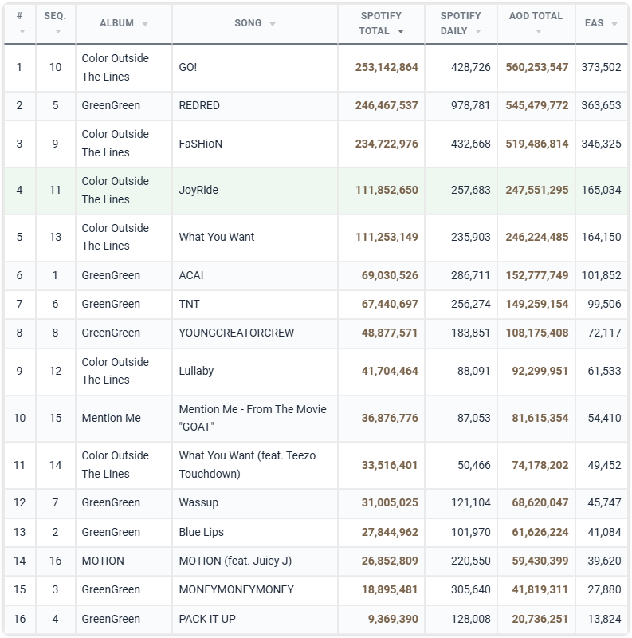Viewport: 632px width, 638px height.
Task: Click Spotify total 246,467,537
Action: [387, 105]
